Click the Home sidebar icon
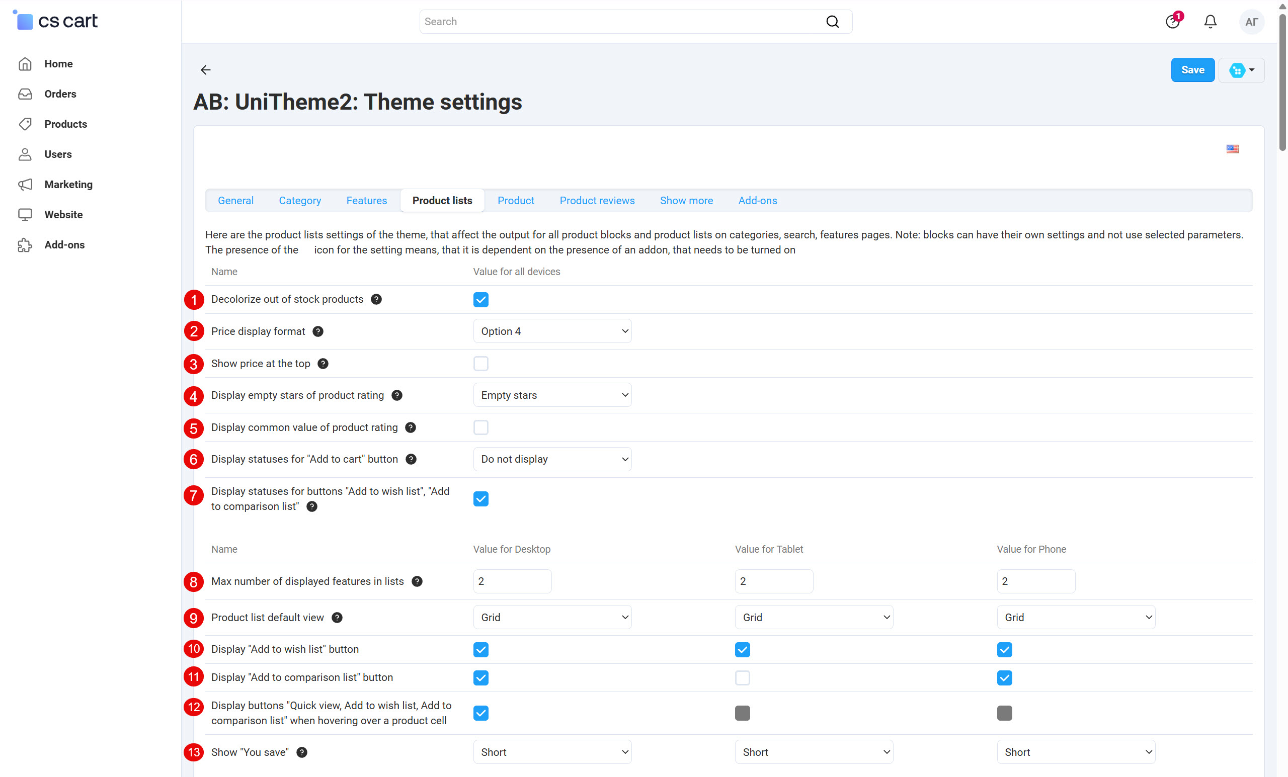The image size is (1288, 777). click(25, 64)
